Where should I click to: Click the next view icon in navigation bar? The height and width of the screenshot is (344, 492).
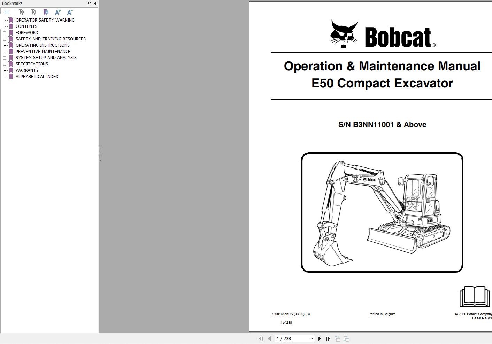(346, 338)
